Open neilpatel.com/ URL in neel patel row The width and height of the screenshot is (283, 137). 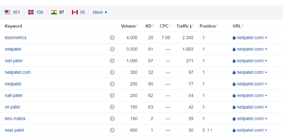pyautogui.click(x=250, y=130)
